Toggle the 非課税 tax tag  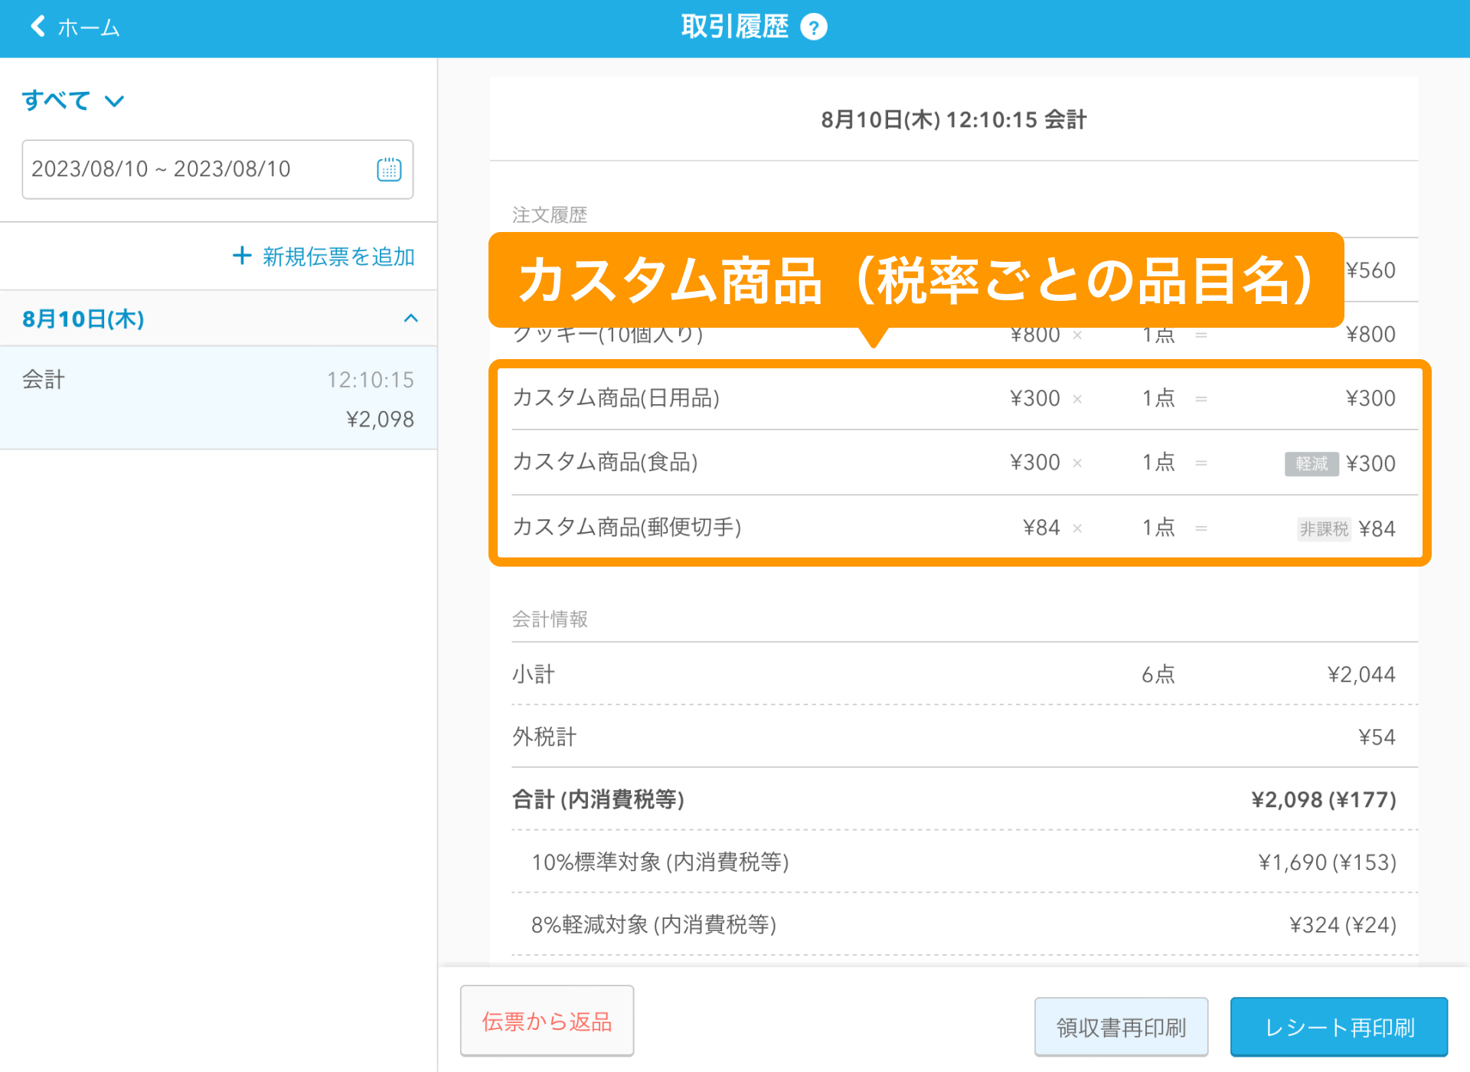[1323, 528]
